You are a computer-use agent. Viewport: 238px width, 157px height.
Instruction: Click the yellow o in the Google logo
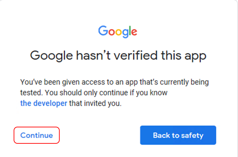[x=119, y=32]
